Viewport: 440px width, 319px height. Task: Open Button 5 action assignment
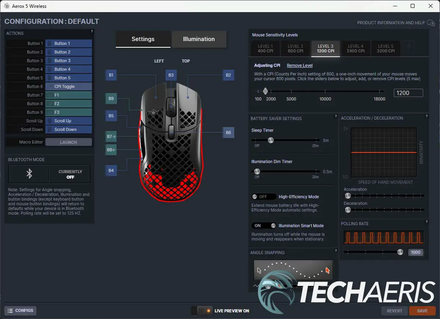(69, 78)
